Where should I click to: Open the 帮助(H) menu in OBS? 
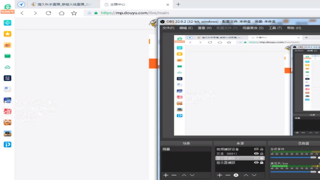click(x=294, y=28)
